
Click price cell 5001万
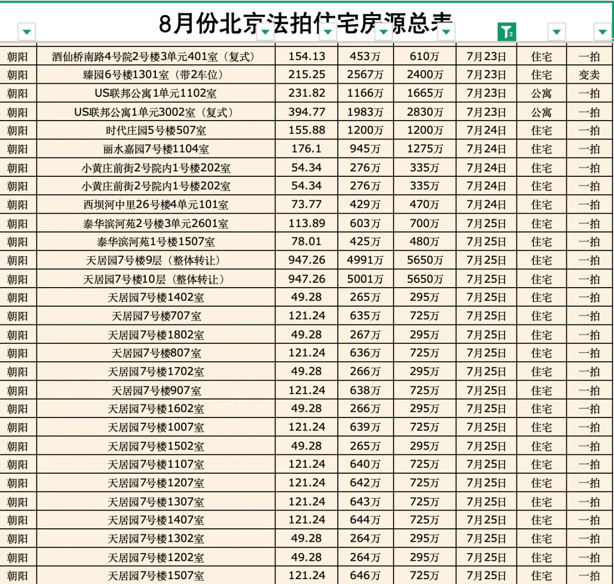(x=365, y=279)
